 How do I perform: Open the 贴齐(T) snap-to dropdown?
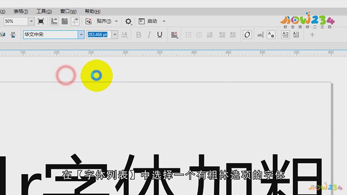pos(107,21)
